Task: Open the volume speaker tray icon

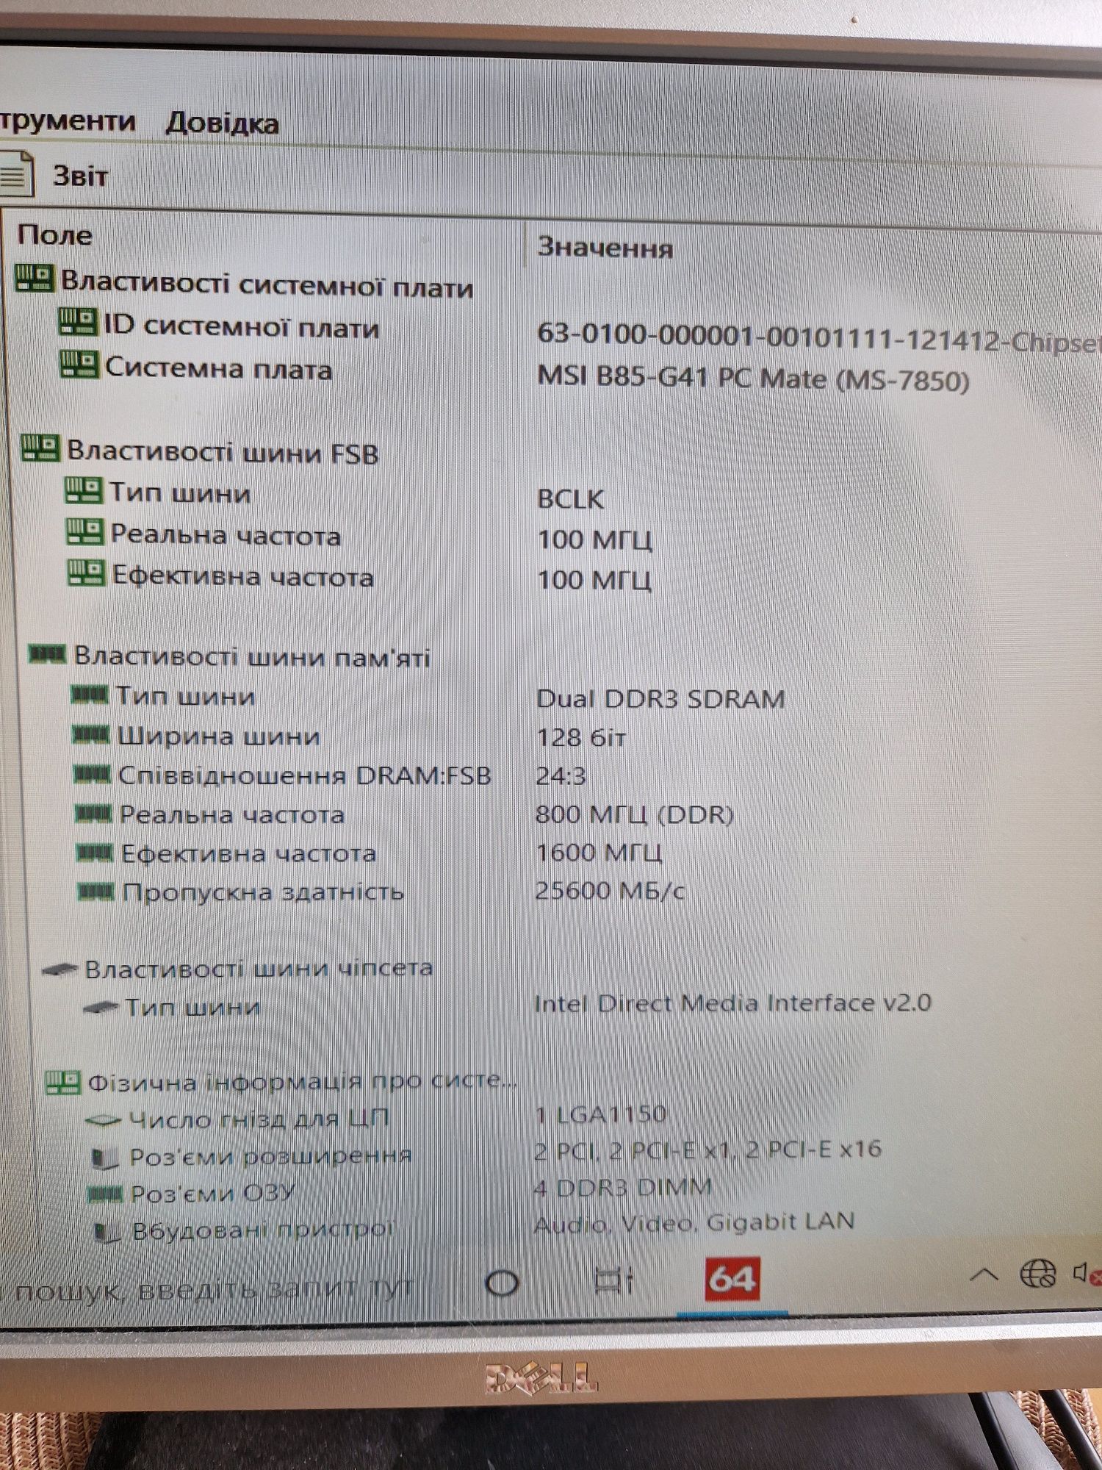Action: [x=1087, y=1272]
